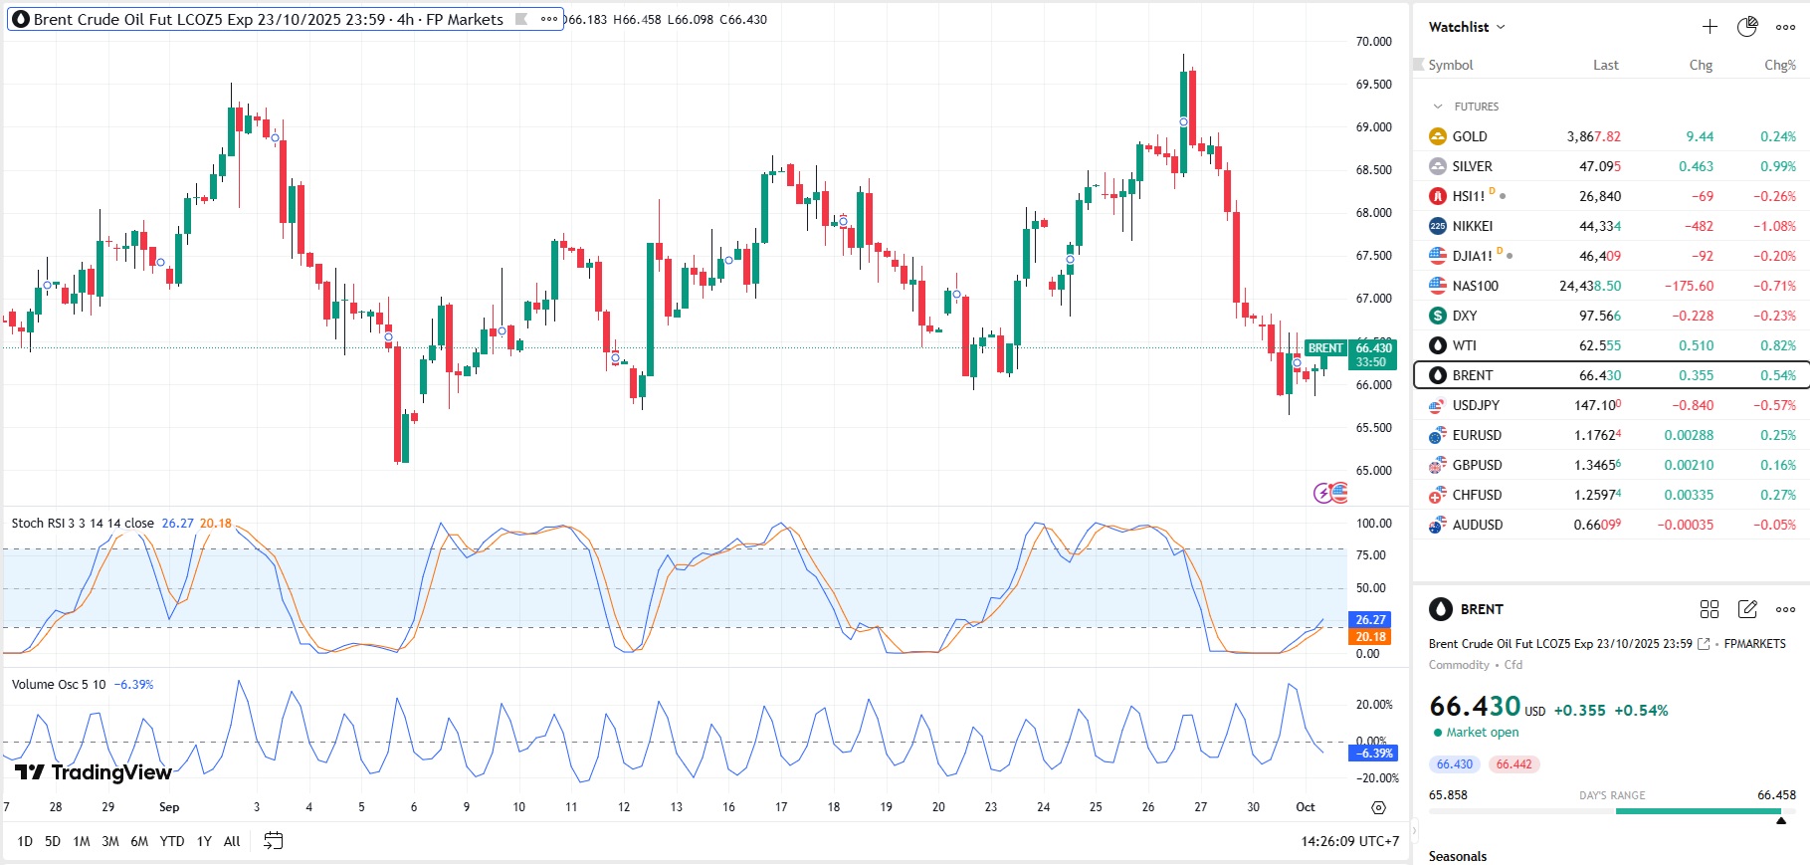Select the YTD time range tab
Image resolution: width=1810 pixels, height=865 pixels.
coord(172,841)
